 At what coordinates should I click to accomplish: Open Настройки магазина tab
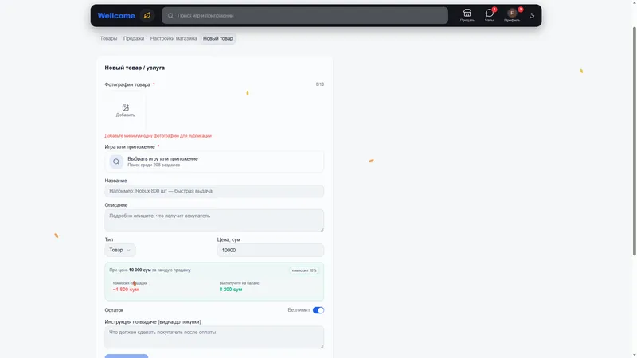click(x=174, y=38)
